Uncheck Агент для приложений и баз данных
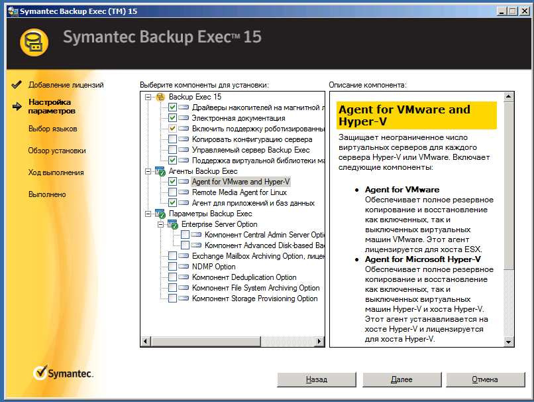The height and width of the screenshot is (402, 534). pos(173,203)
